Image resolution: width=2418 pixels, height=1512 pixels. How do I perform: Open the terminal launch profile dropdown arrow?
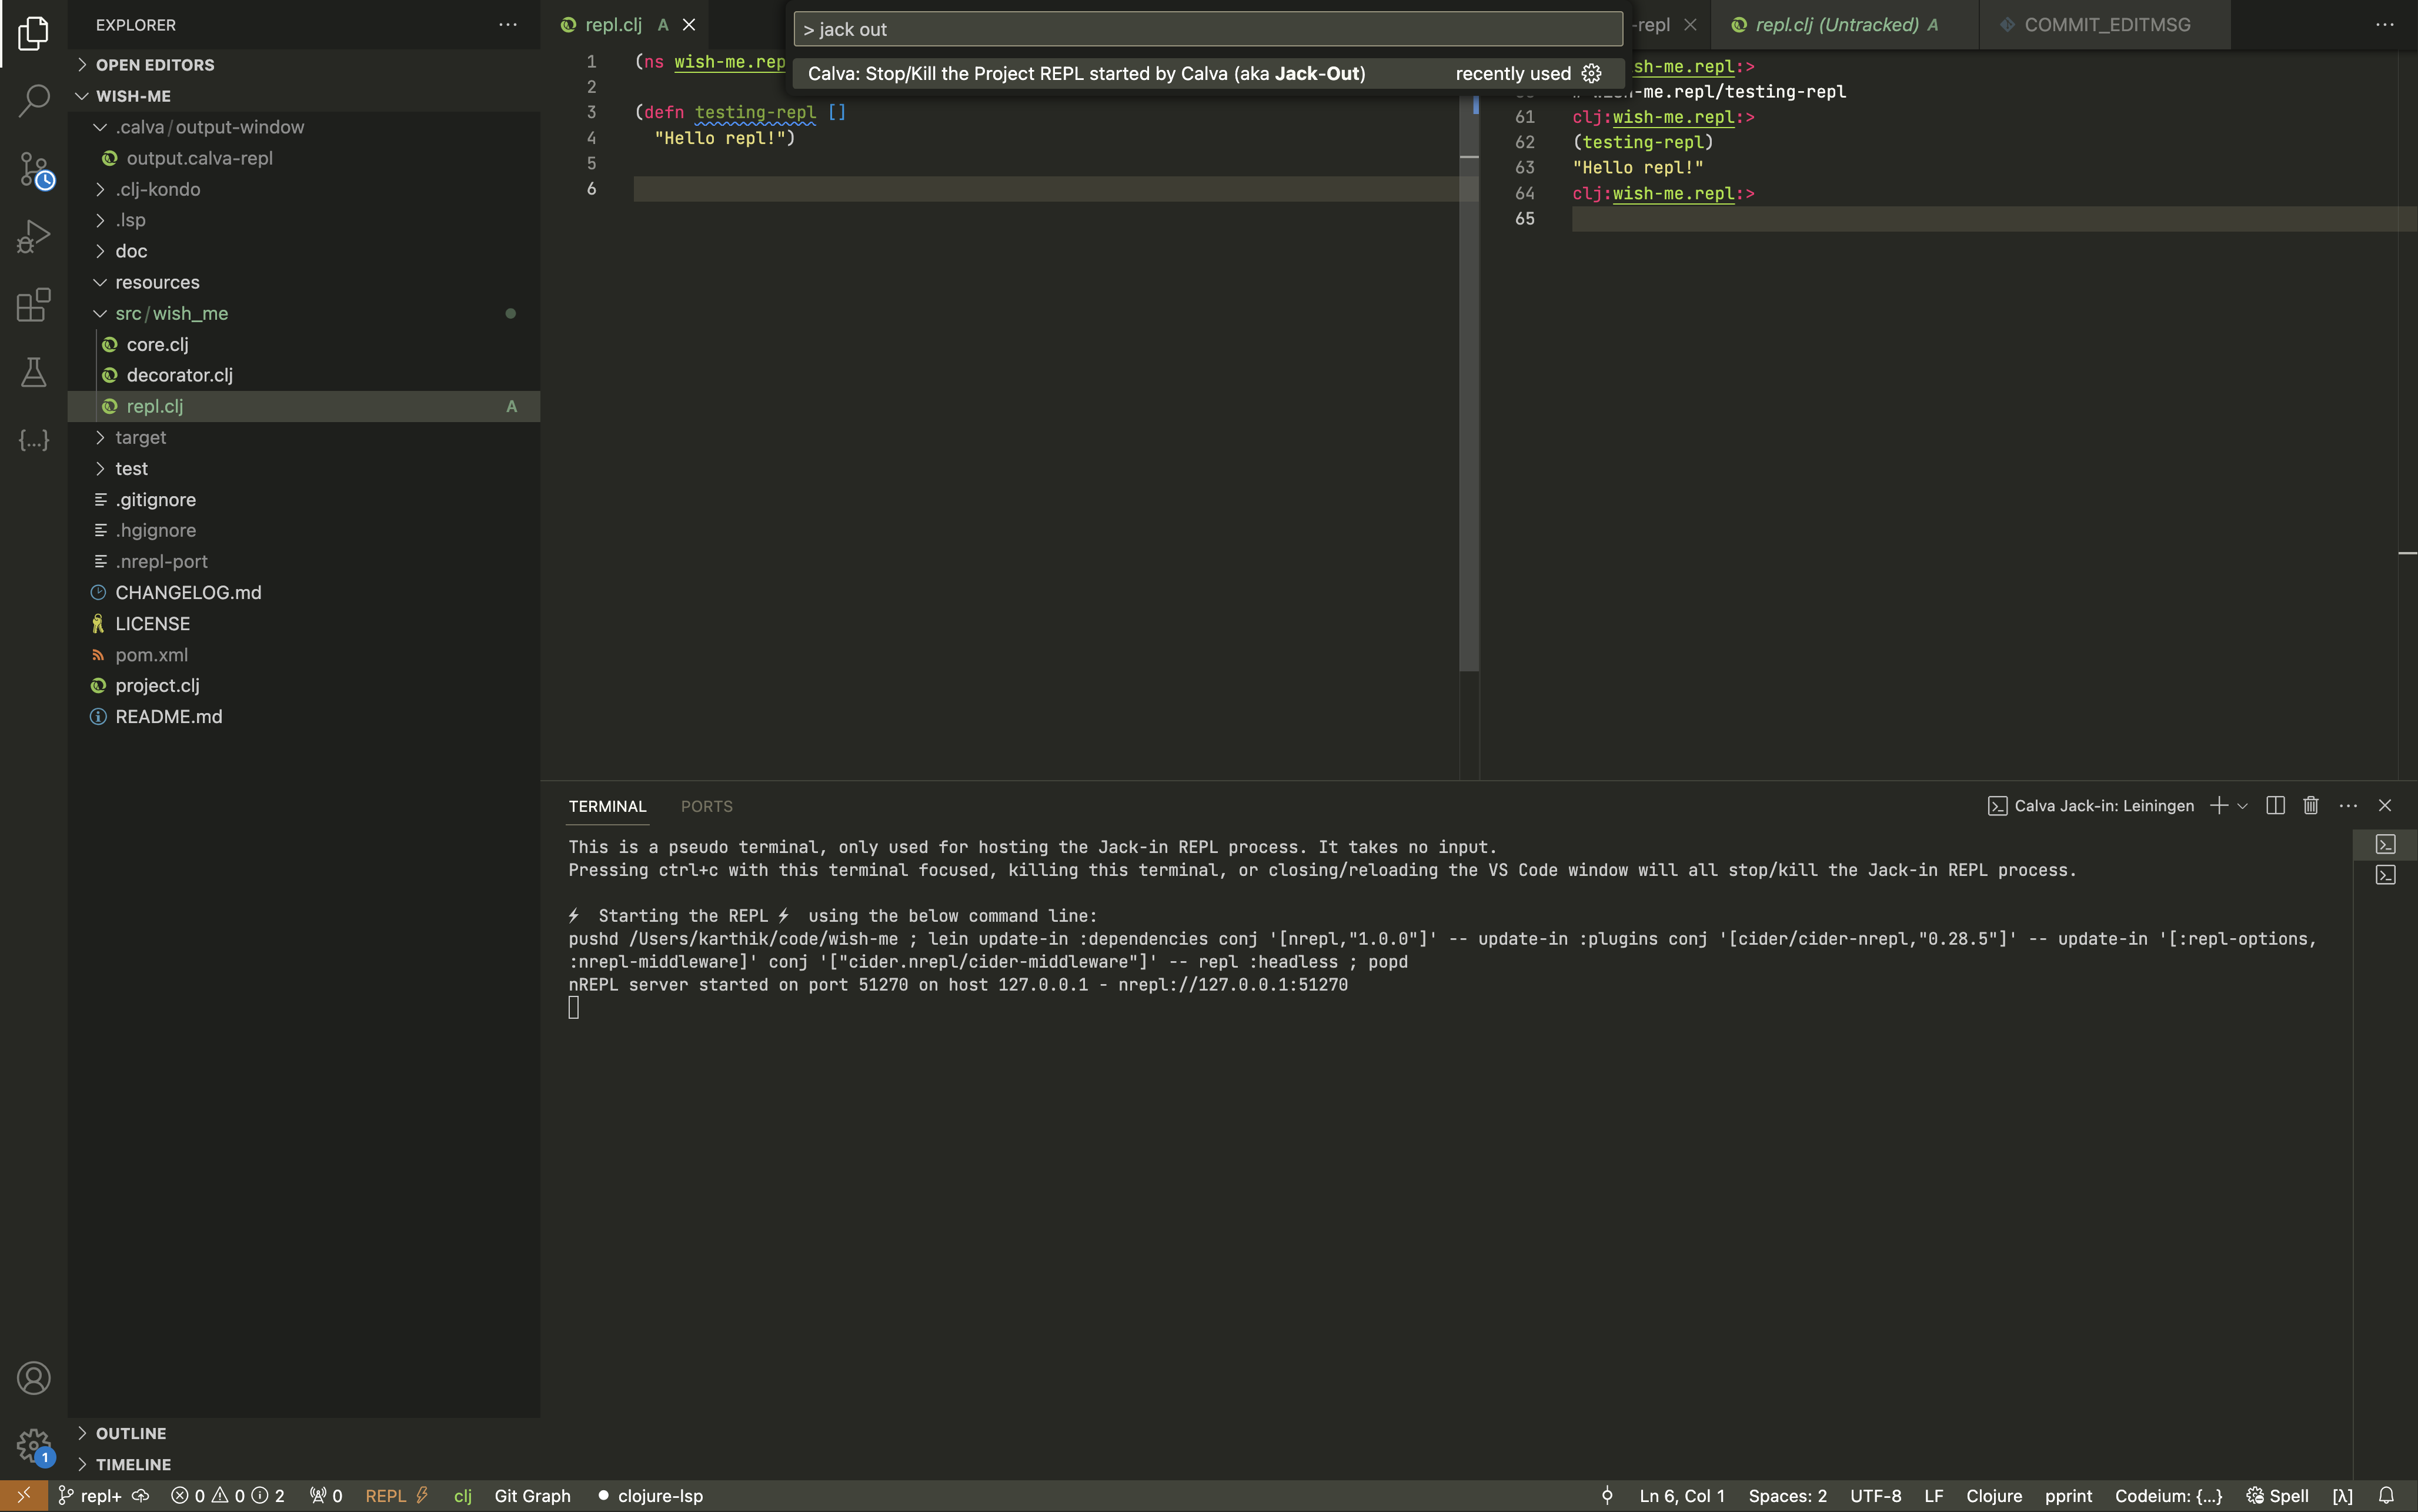[x=2243, y=806]
